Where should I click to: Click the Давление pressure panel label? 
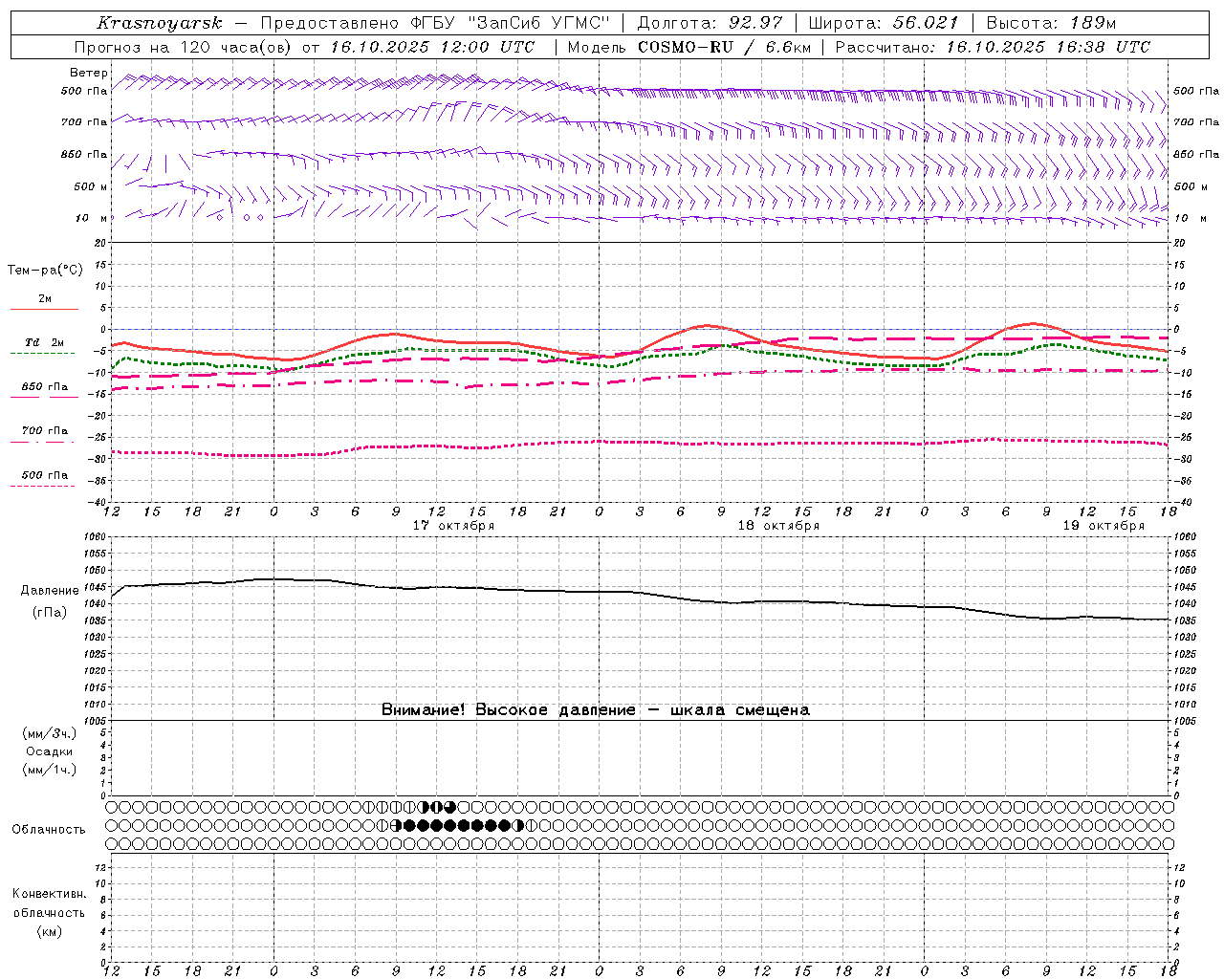50,591
